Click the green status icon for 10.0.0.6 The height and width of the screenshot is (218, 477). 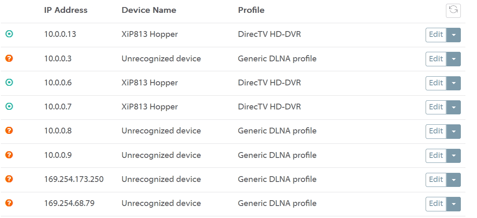click(9, 82)
